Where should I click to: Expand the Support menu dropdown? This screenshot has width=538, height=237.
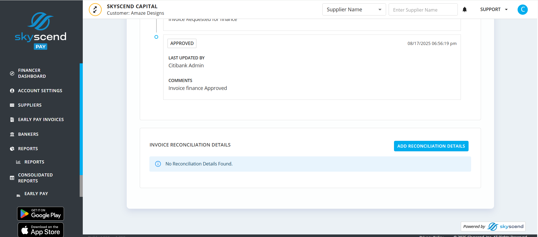pyautogui.click(x=494, y=10)
